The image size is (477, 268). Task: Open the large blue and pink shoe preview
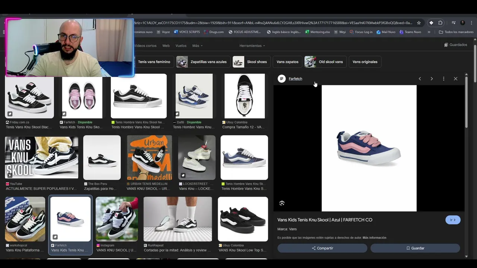[369, 148]
